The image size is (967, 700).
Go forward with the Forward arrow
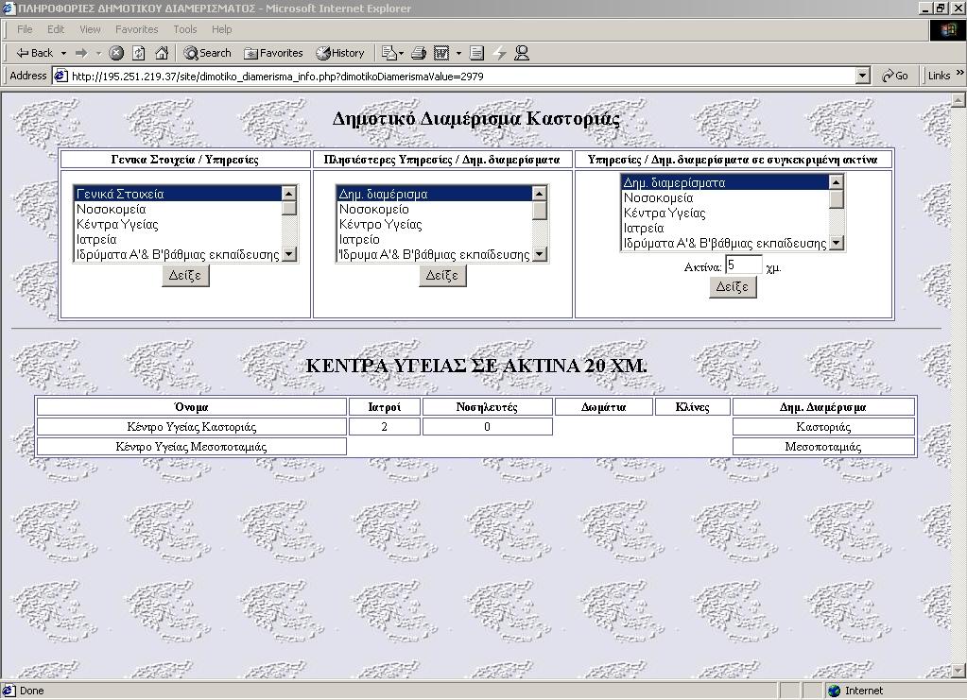(81, 53)
